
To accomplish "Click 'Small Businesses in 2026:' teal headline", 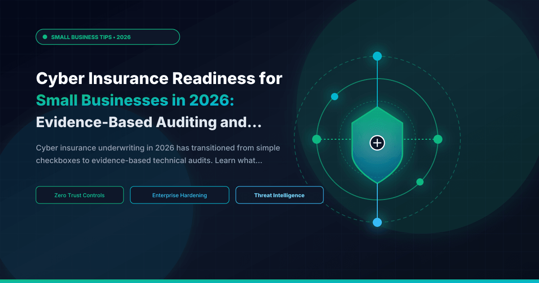I will [135, 101].
